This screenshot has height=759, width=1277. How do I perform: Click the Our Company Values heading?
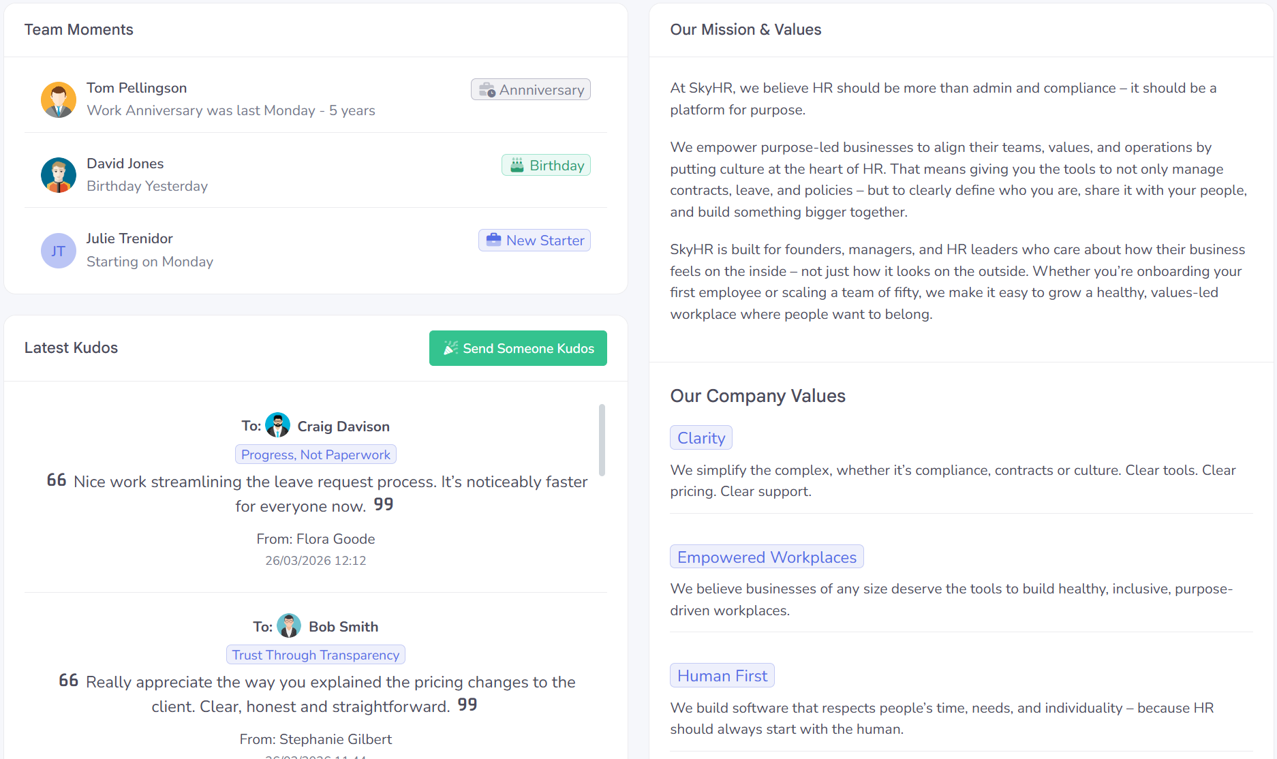tap(758, 396)
